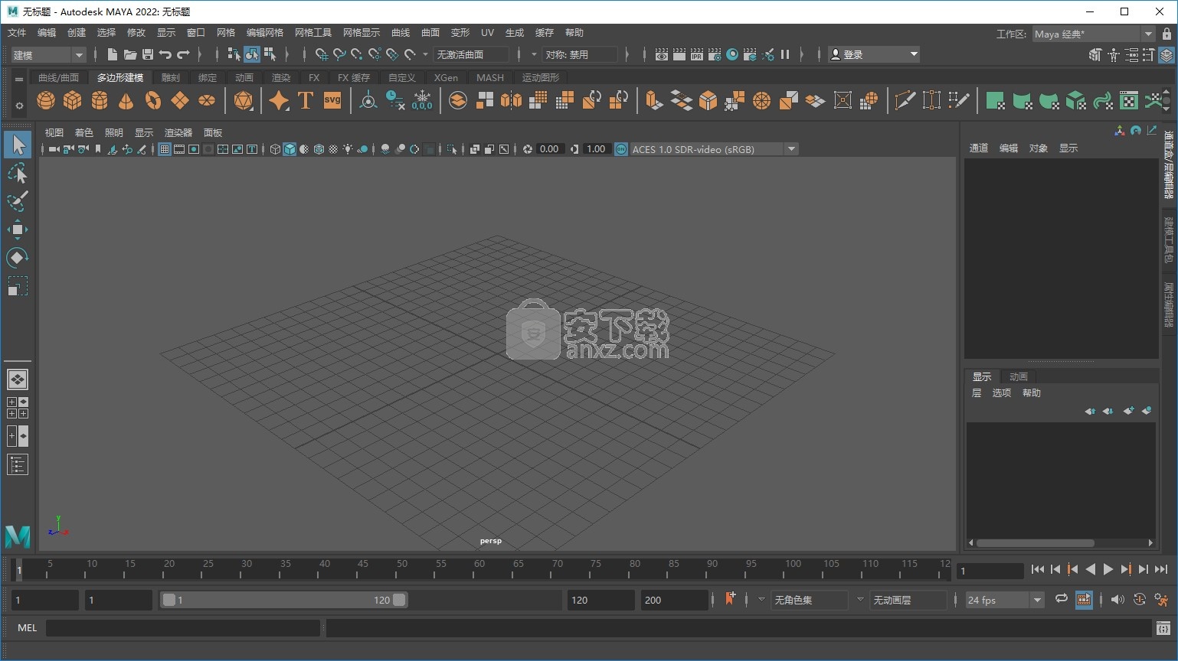Create a polygon plane from the shelf
1178x661 pixels.
tap(180, 100)
